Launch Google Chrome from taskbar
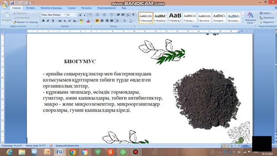This screenshot has width=277, height=156. [72, 152]
